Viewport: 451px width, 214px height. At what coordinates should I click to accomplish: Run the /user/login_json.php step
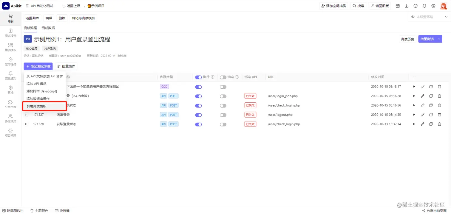click(x=414, y=96)
